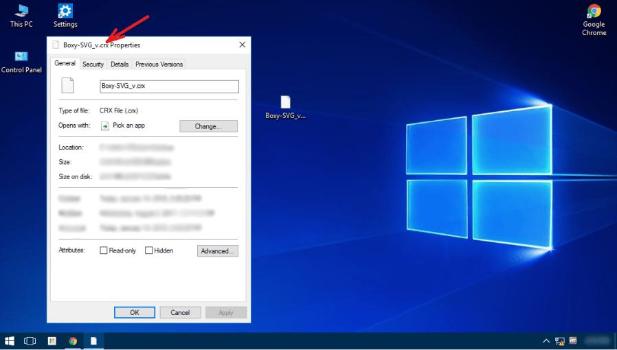Click the Chrome icon in the taskbar
The height and width of the screenshot is (350, 617).
point(73,340)
